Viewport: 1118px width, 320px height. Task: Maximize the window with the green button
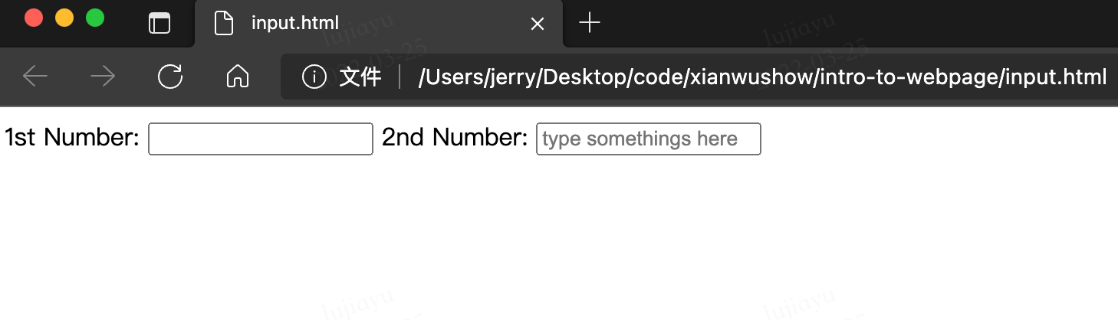[95, 18]
